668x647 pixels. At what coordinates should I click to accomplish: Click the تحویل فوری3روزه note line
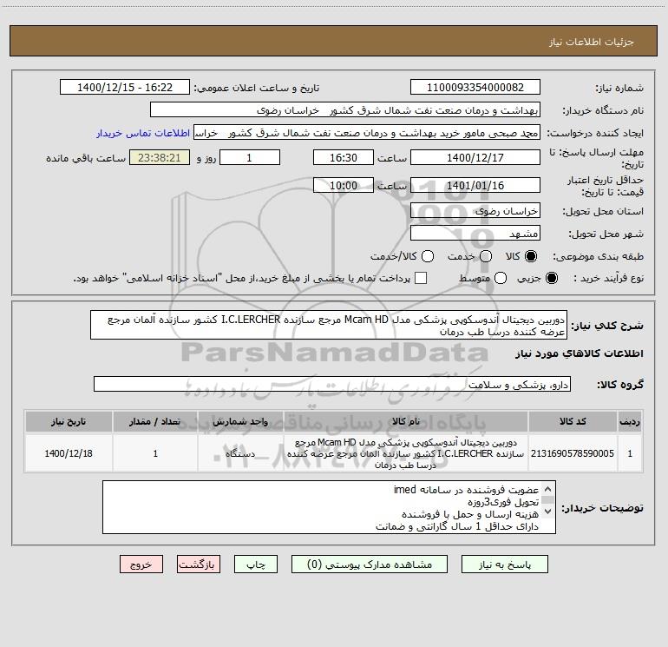tap(503, 502)
